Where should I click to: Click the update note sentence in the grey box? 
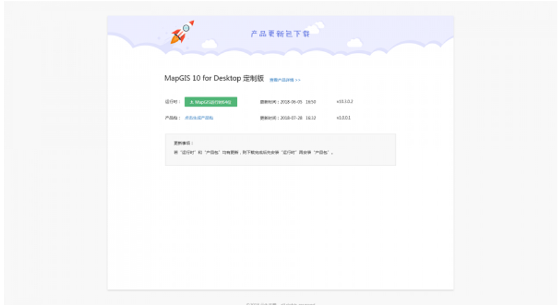(253, 153)
